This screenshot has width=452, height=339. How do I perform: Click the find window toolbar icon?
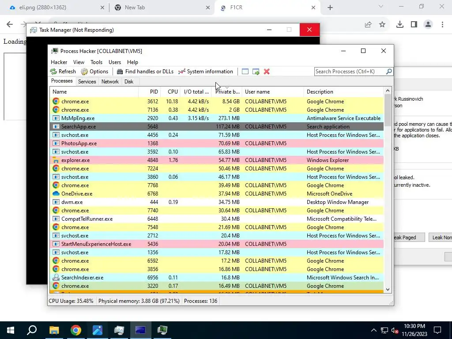[245, 72]
